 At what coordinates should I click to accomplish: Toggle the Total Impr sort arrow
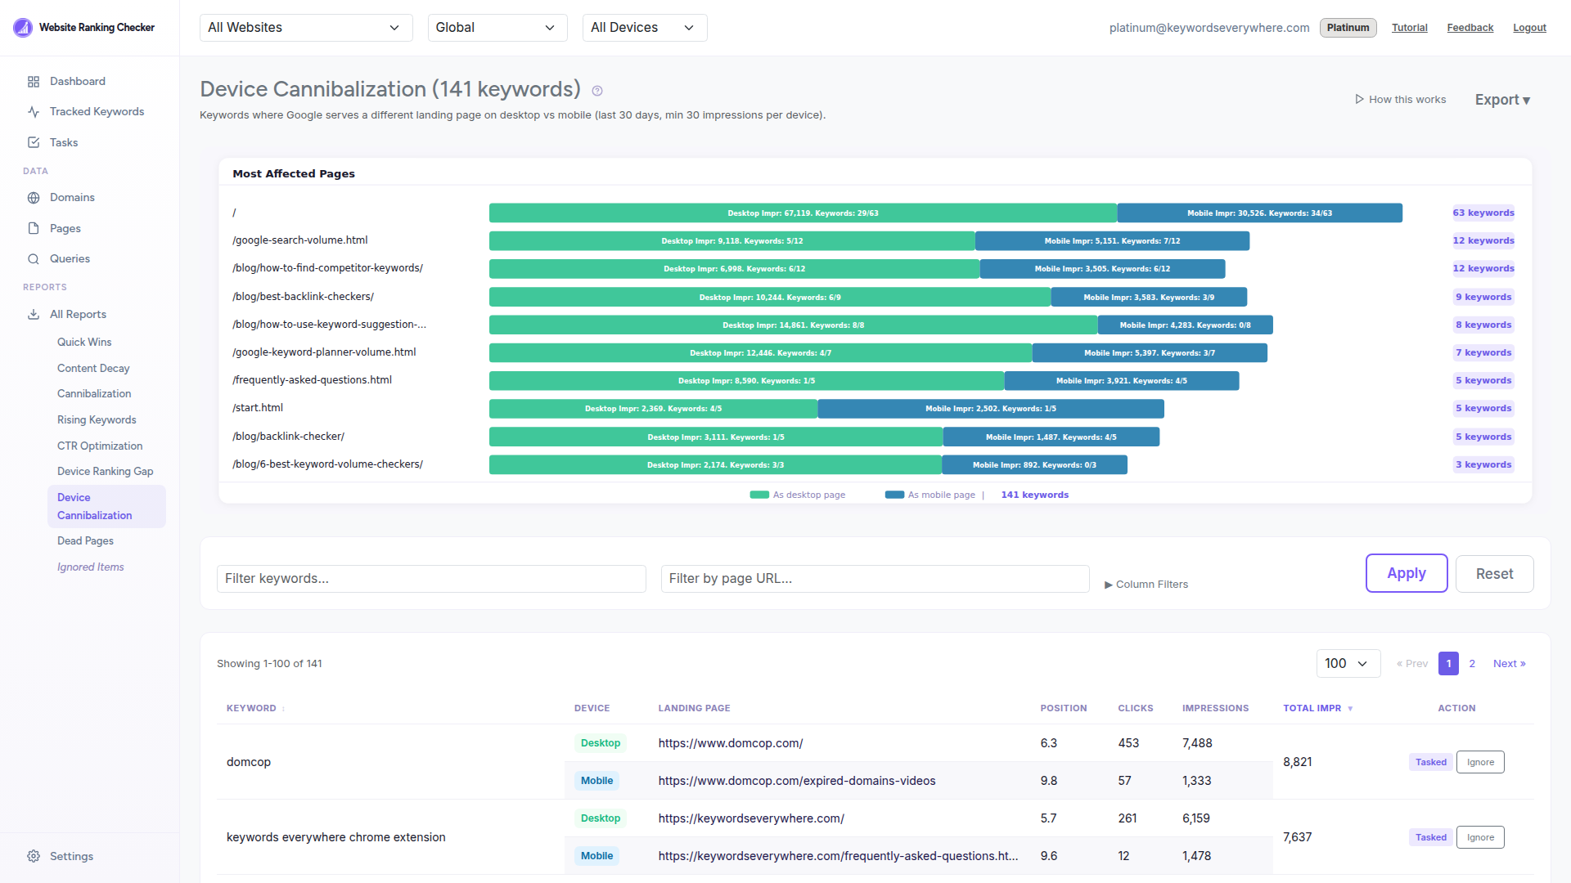1349,709
